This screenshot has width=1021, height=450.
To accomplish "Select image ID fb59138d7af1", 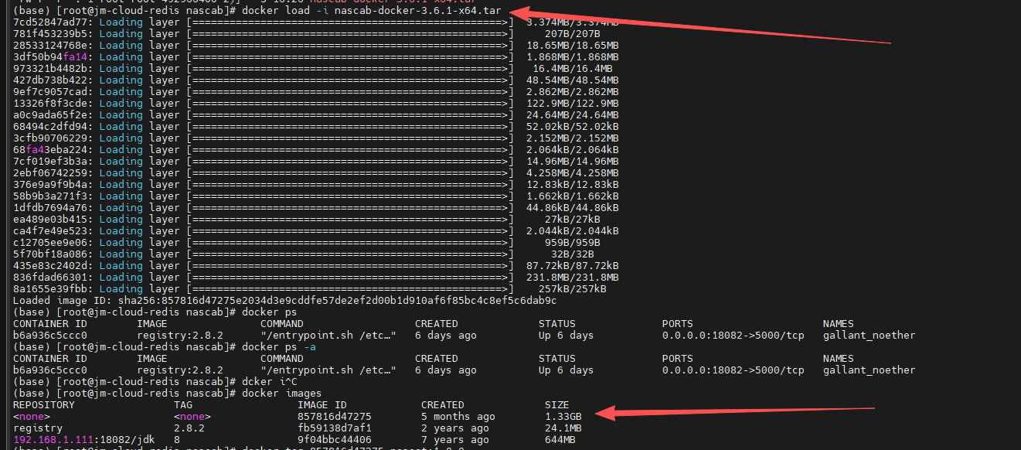I will (x=335, y=428).
